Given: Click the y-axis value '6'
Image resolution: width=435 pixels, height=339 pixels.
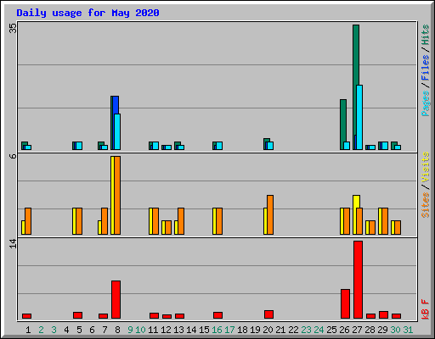Looking at the screenshot, I should click(x=13, y=156).
